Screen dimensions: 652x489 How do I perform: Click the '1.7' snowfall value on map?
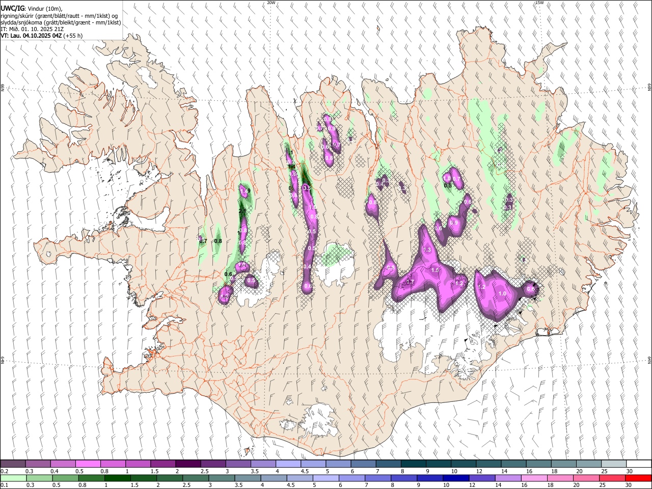click(410, 282)
